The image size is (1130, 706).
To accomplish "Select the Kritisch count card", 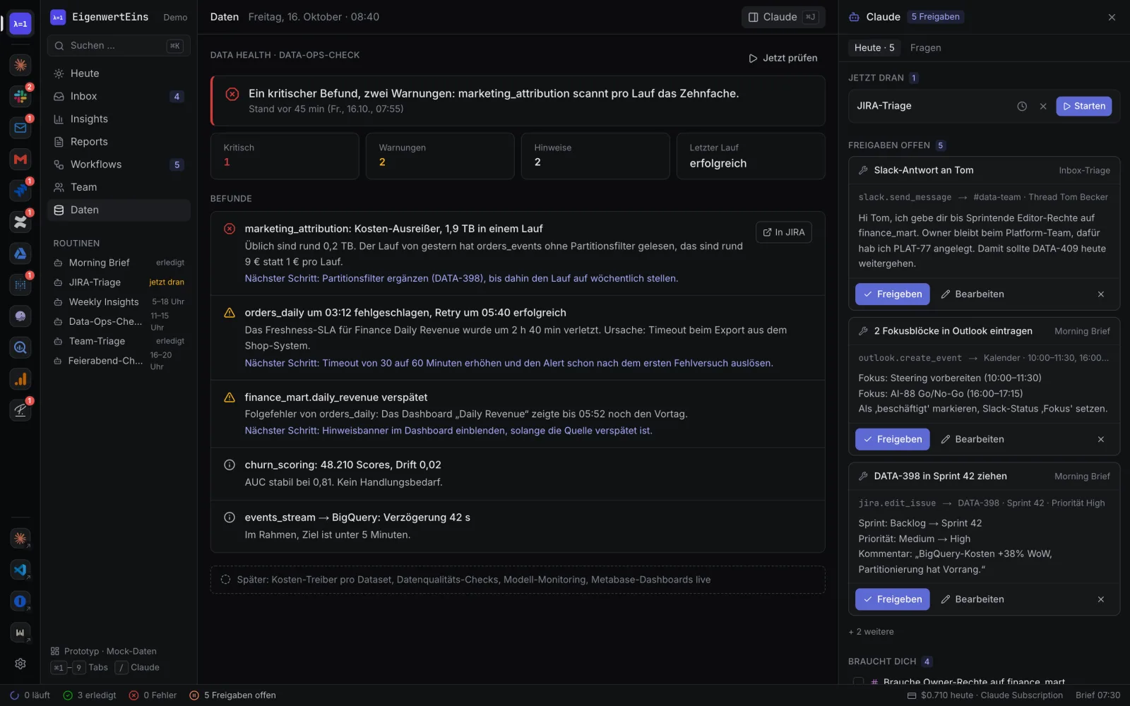I will 285,156.
